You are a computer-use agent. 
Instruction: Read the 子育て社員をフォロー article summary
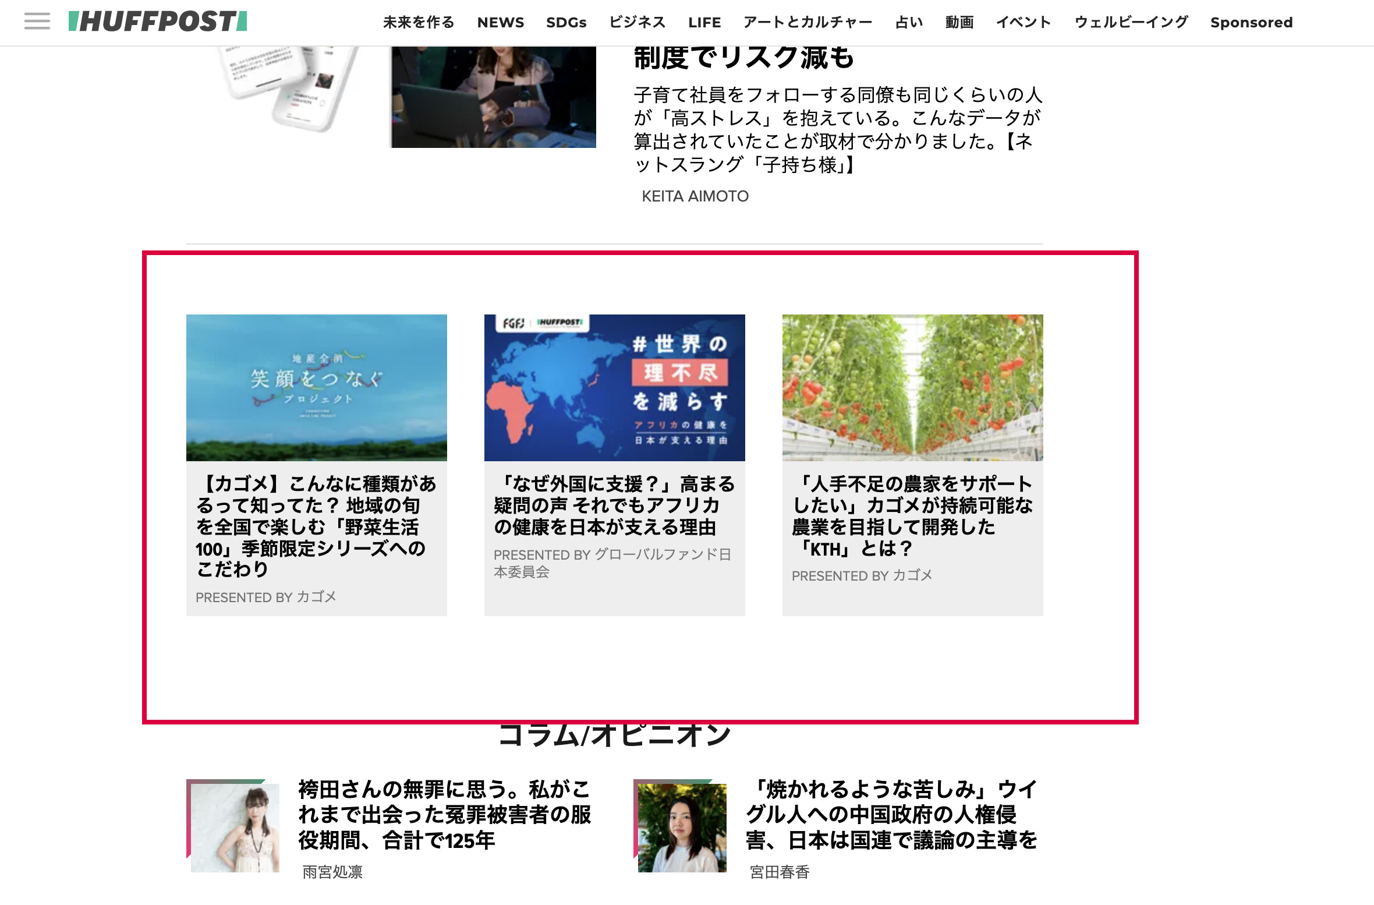point(838,129)
